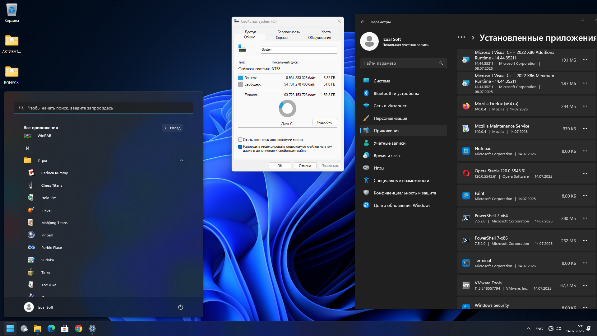The height and width of the screenshot is (336, 597).
Task: Open File Explorer from the taskbar
Action: coord(38,329)
